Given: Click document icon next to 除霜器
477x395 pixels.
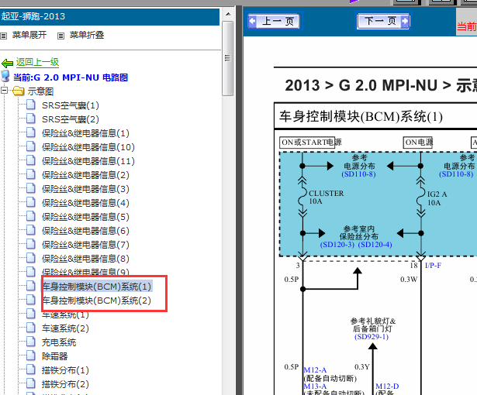Looking at the screenshot, I should pyautogui.click(x=31, y=355).
